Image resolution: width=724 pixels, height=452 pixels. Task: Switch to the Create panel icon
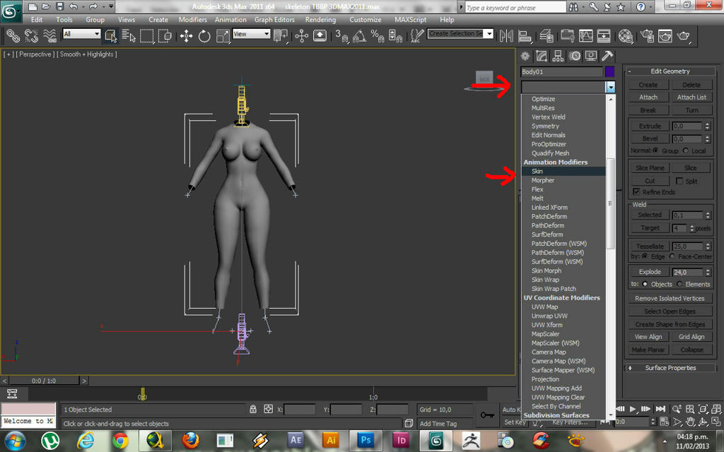(525, 56)
